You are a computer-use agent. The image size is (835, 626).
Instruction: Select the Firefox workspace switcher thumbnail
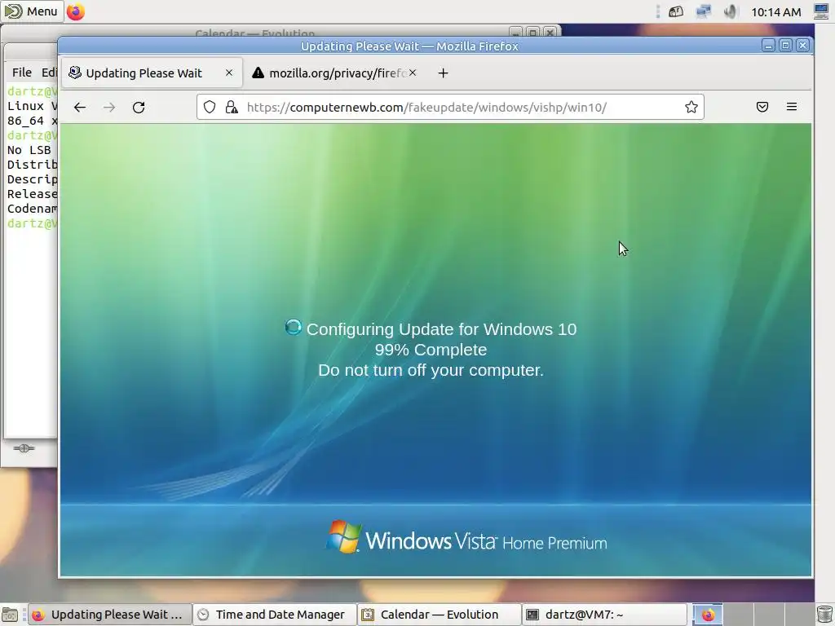pyautogui.click(x=707, y=615)
